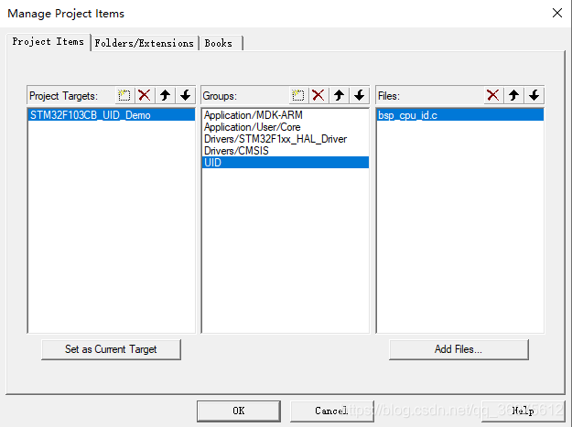Open Help for this dialog
The width and height of the screenshot is (572, 427).
pyautogui.click(x=523, y=411)
